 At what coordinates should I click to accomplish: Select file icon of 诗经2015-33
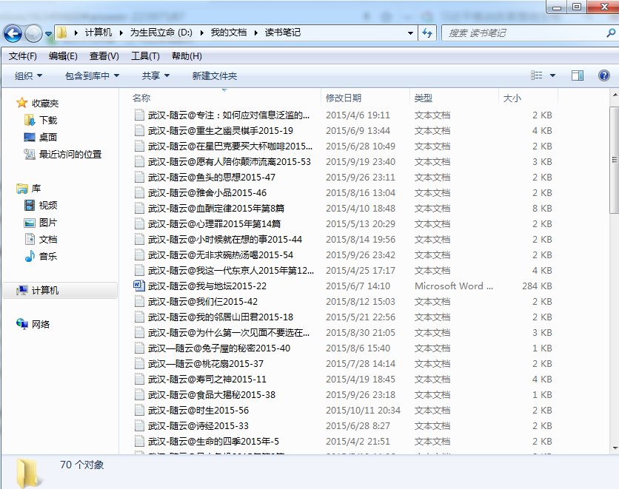[139, 425]
